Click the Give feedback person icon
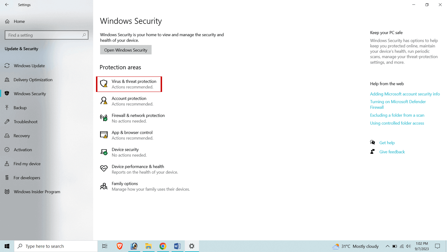Image resolution: width=447 pixels, height=252 pixels. [372, 152]
